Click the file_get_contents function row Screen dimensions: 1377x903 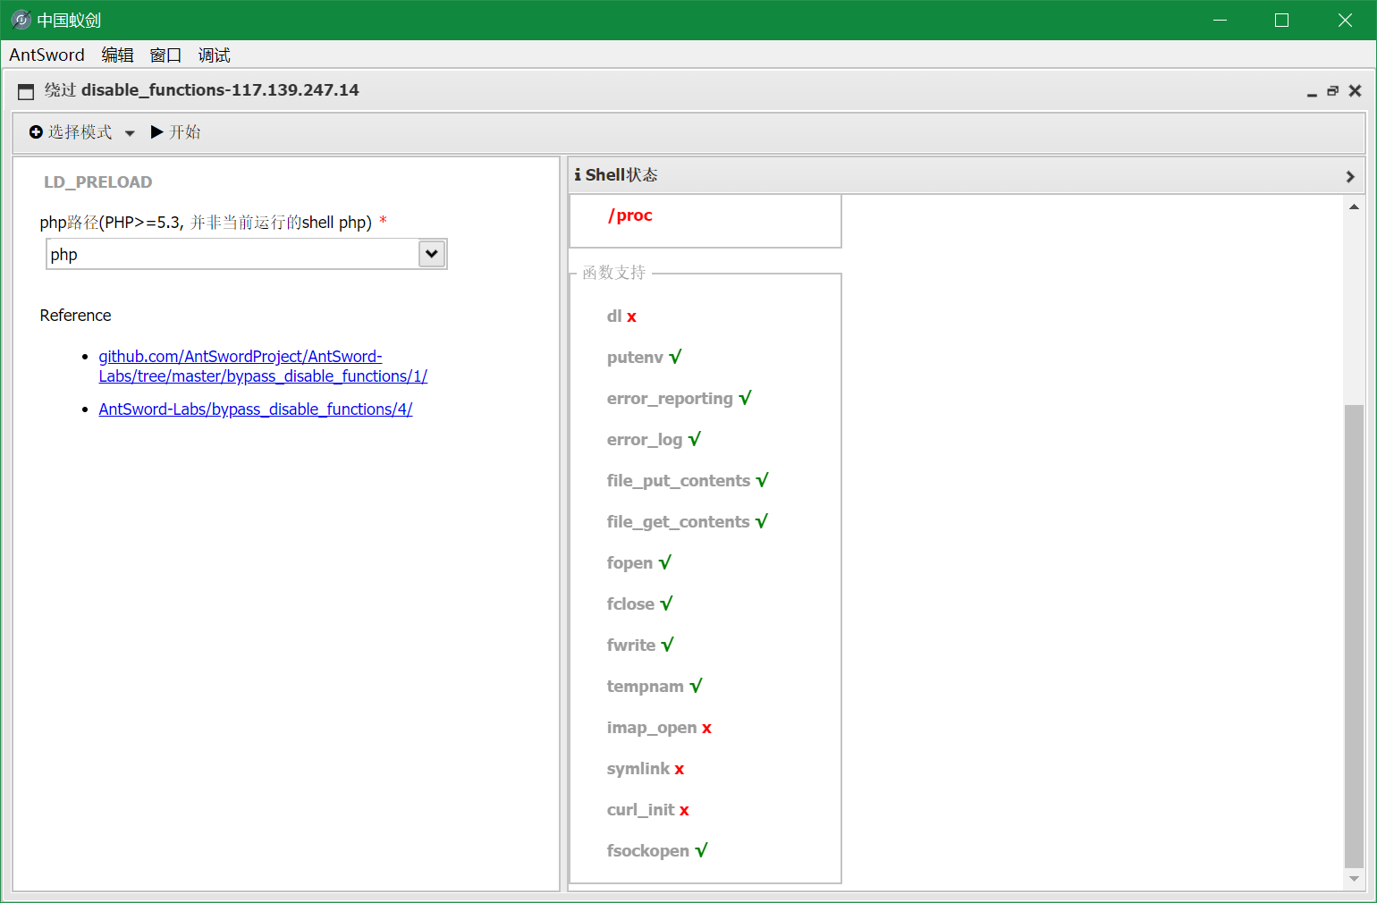[x=687, y=521]
